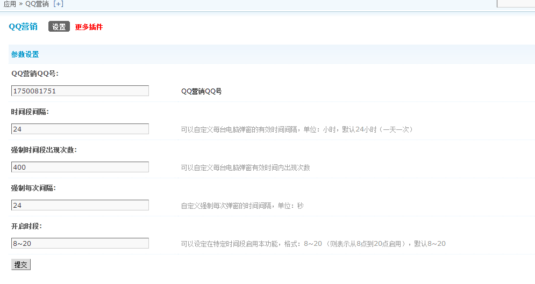Focus the 时间段间隔 input field
535x284 pixels.
click(80, 129)
